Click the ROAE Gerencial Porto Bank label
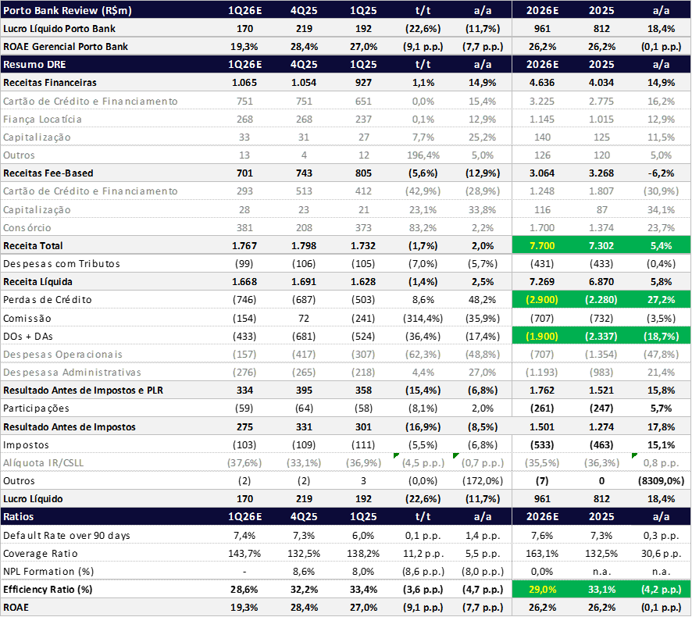The width and height of the screenshot is (692, 617). click(x=65, y=46)
